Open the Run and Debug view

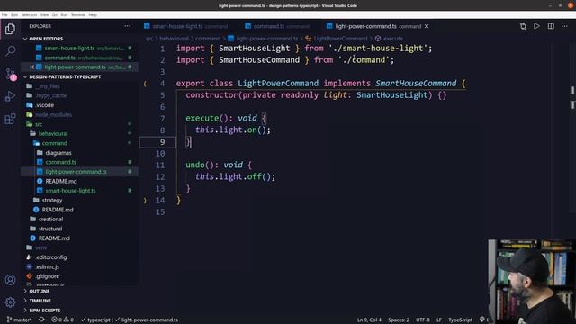coord(10,96)
